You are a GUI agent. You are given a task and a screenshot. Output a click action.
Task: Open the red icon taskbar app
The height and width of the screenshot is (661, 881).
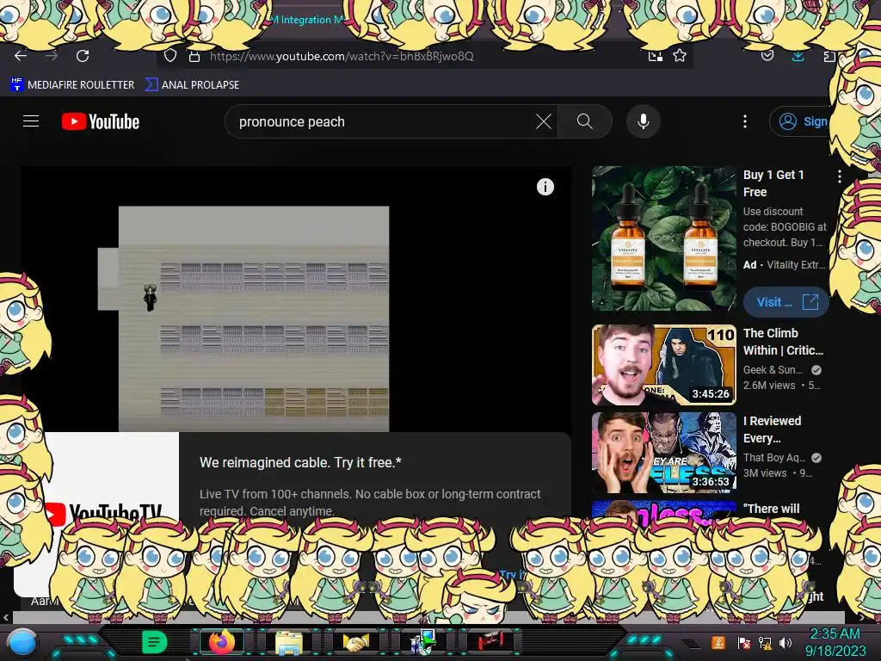click(490, 641)
